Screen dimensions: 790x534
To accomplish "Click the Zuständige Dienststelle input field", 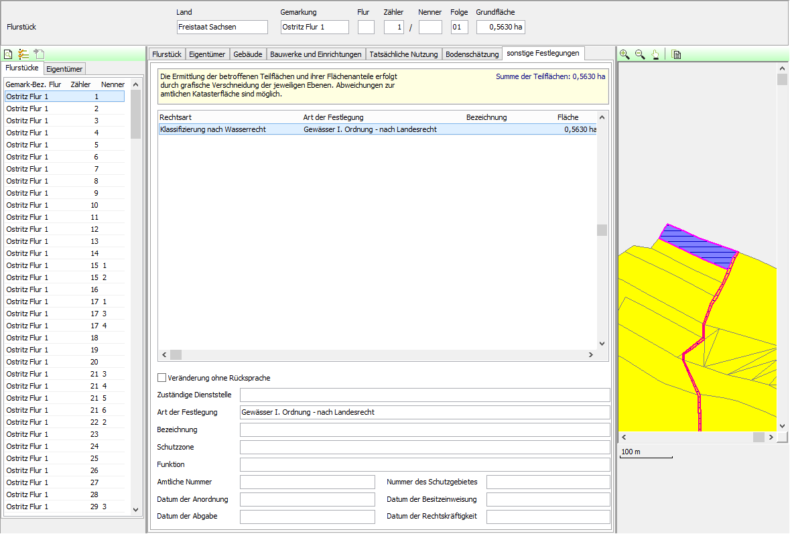I will [x=425, y=395].
